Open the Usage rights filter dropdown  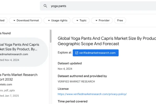coord(57,21)
